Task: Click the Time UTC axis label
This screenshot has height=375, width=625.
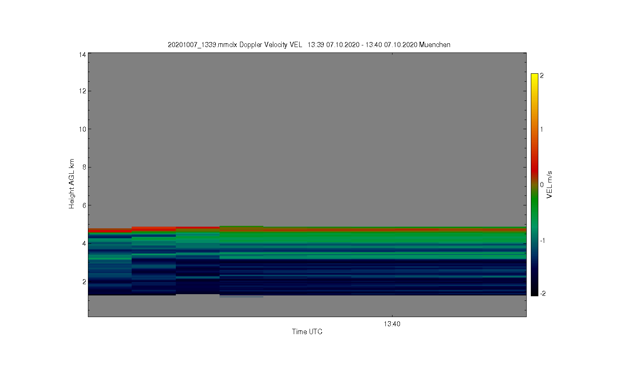Action: 307,332
